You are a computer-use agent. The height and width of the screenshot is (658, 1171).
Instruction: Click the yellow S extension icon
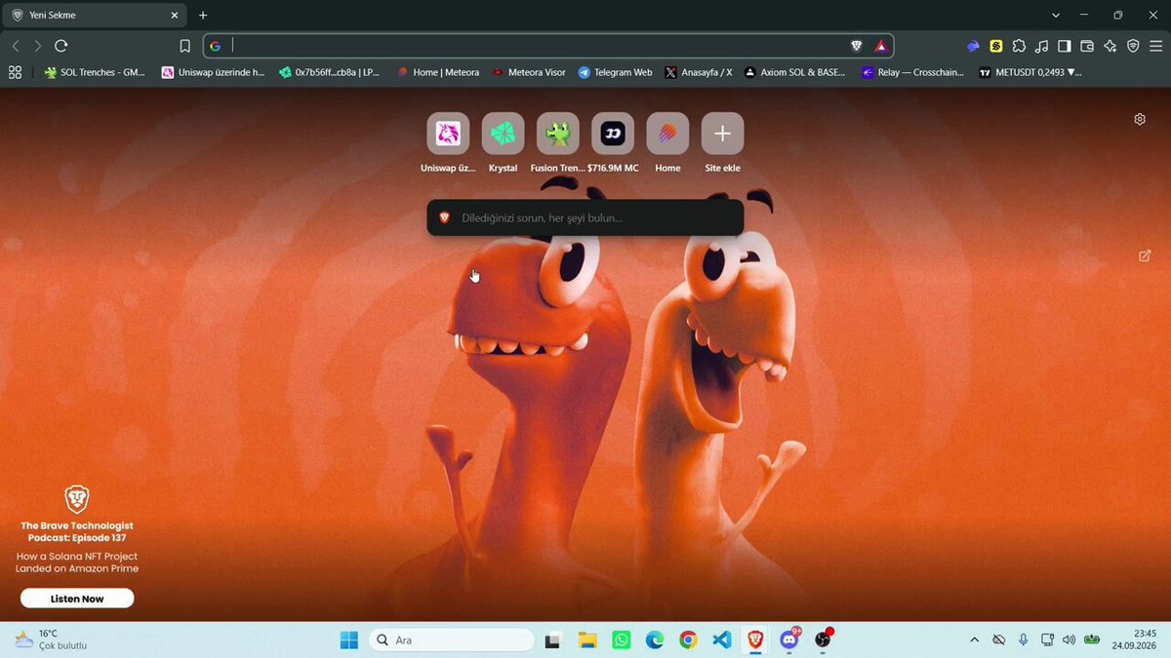(996, 46)
